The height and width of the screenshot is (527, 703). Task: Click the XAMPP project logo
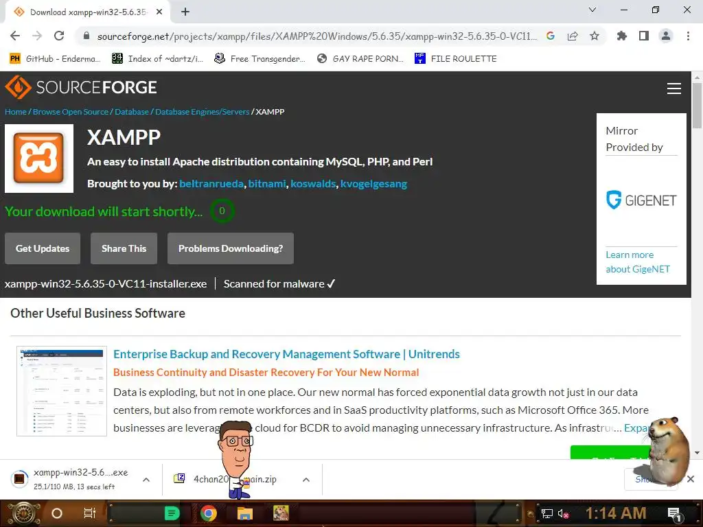[x=39, y=159]
